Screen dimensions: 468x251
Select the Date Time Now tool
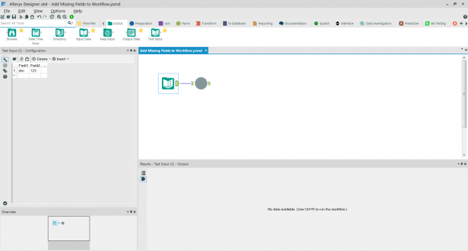36,32
